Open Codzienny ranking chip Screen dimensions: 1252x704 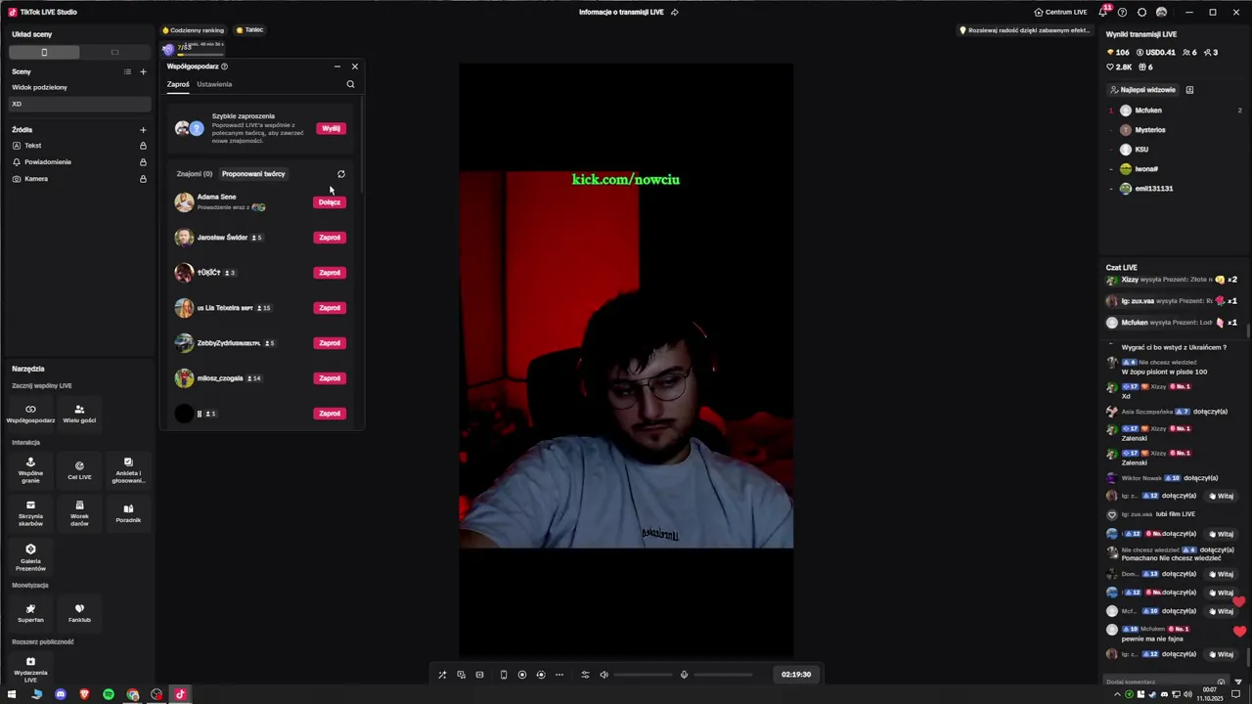pyautogui.click(x=194, y=30)
